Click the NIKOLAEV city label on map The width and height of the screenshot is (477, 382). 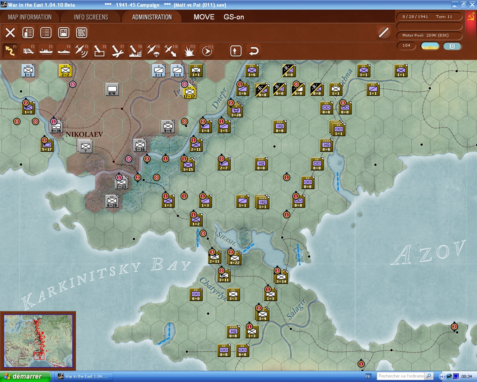tap(84, 134)
